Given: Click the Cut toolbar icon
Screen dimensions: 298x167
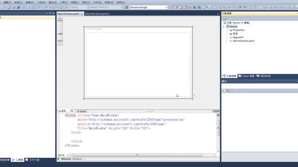Looking at the screenshot, I should click(x=24, y=7).
